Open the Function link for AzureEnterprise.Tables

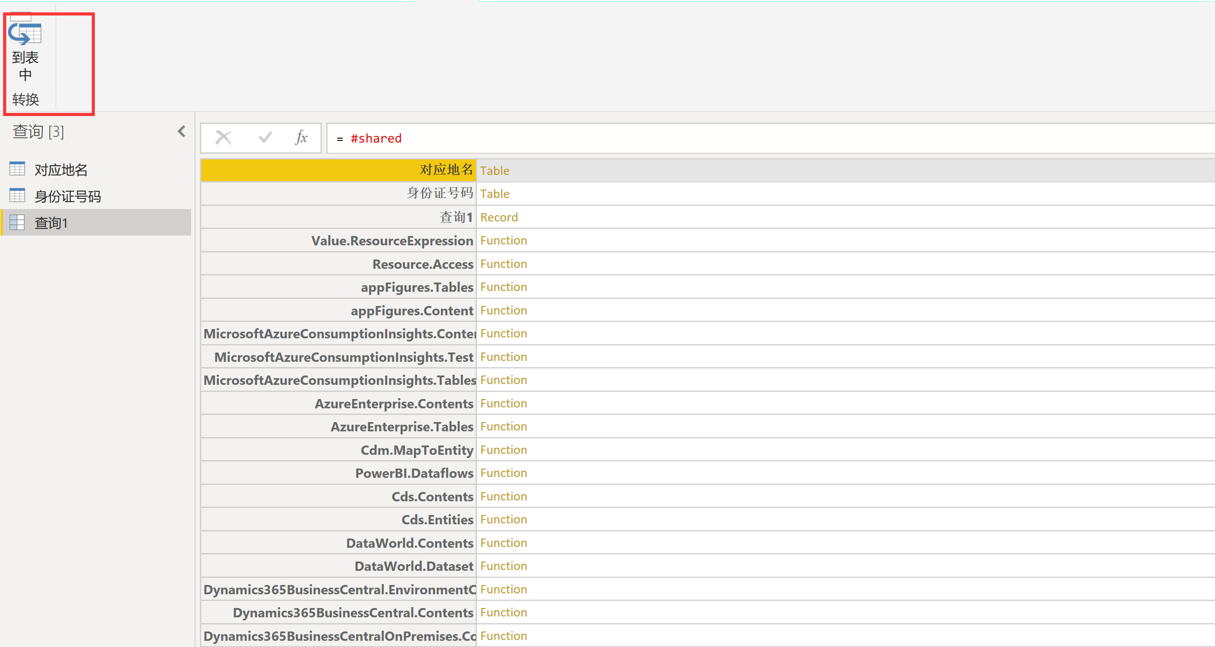click(503, 426)
